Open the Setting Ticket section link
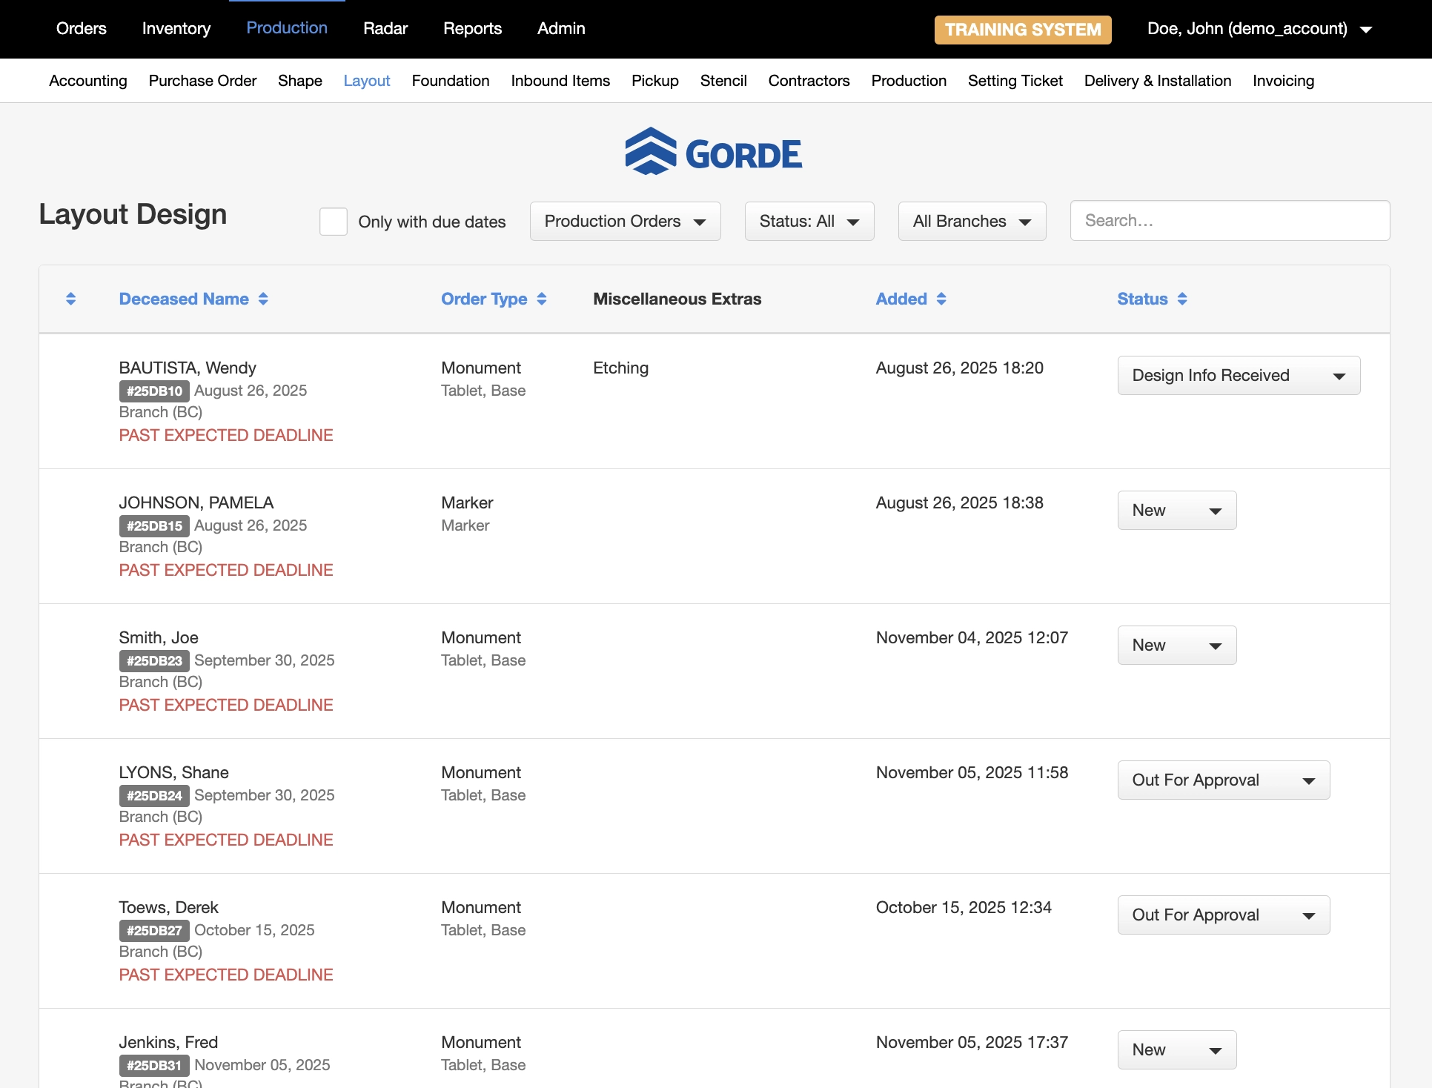This screenshot has height=1088, width=1432. (x=1015, y=81)
